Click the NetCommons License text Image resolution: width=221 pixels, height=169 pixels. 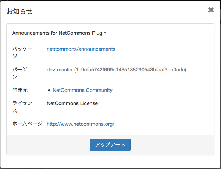tap(72, 103)
